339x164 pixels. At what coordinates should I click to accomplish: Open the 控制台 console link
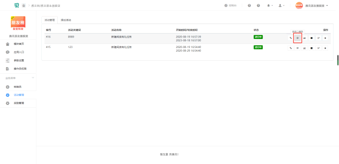point(230,5)
